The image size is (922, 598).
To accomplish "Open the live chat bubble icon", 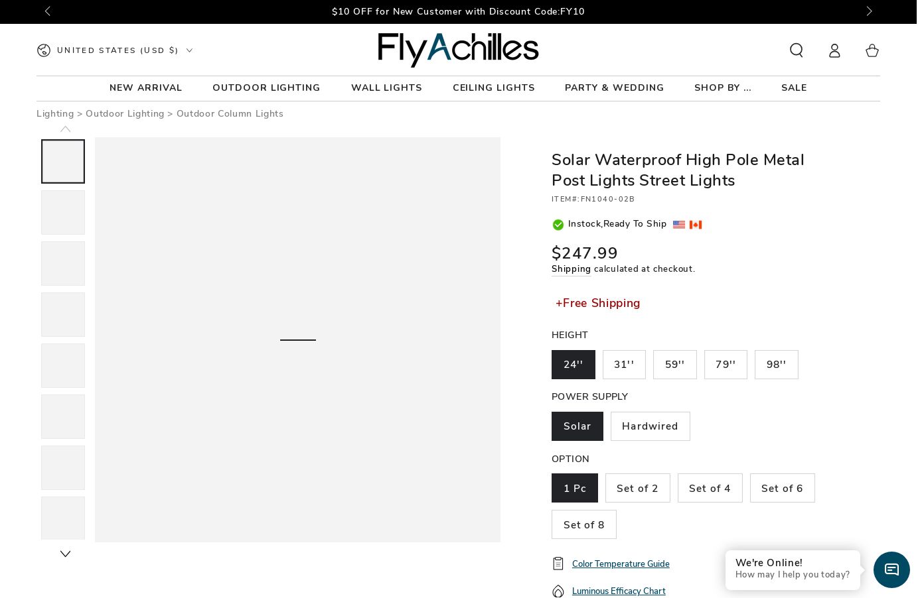I will [891, 569].
